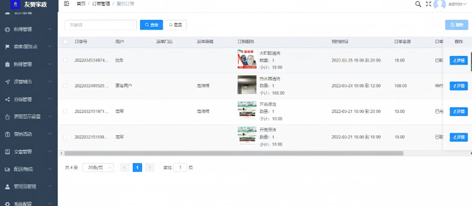Tick the select-all checkbox in table header
The width and height of the screenshot is (472, 206).
(x=65, y=42)
